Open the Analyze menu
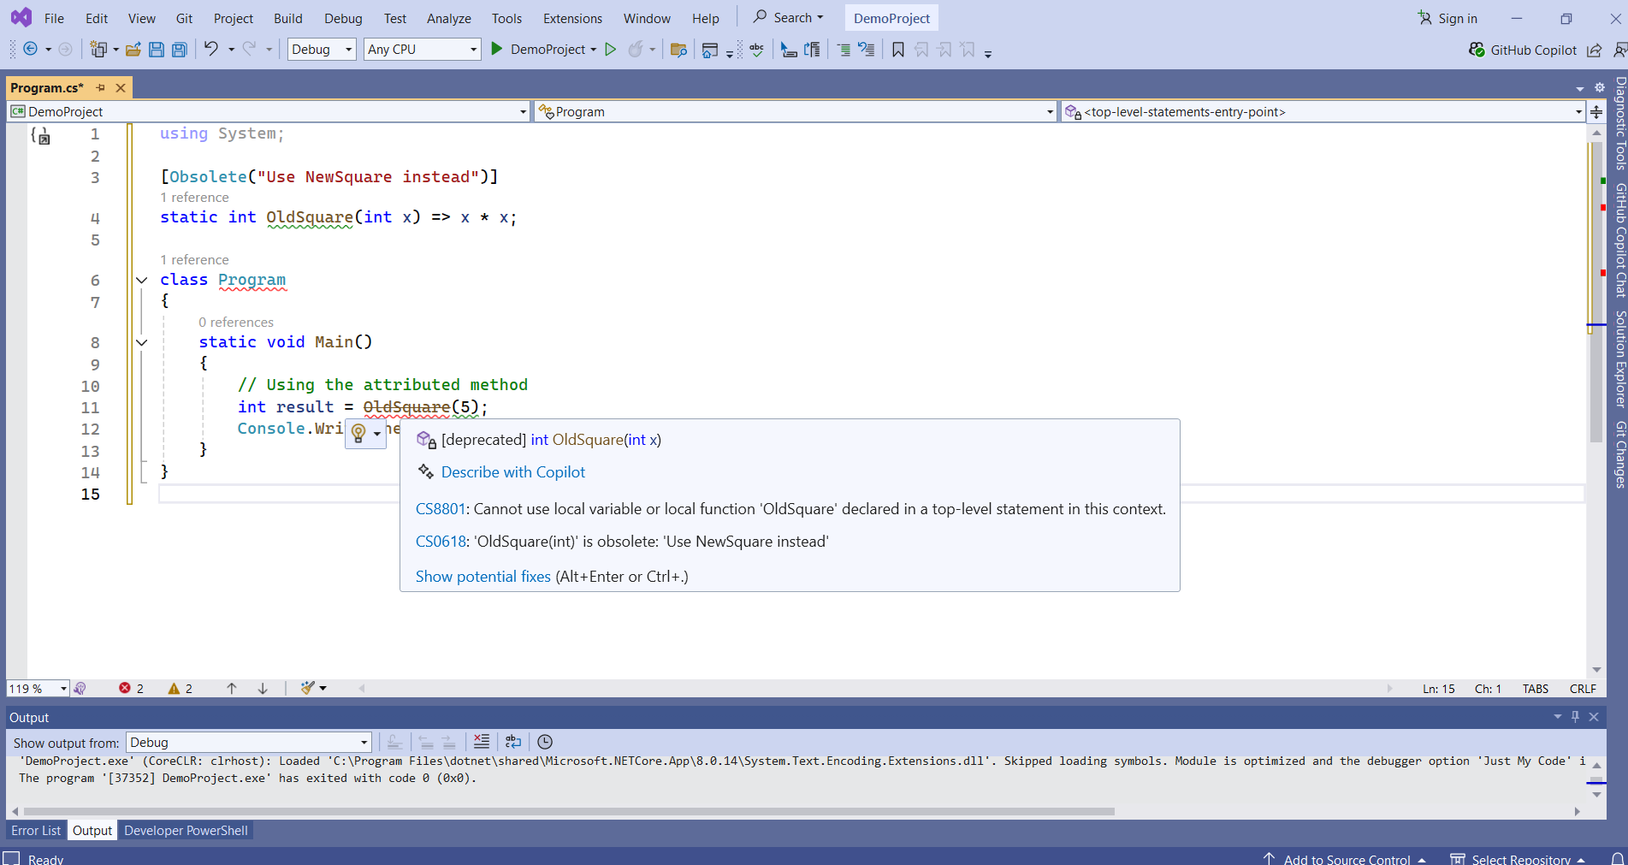 449,18
